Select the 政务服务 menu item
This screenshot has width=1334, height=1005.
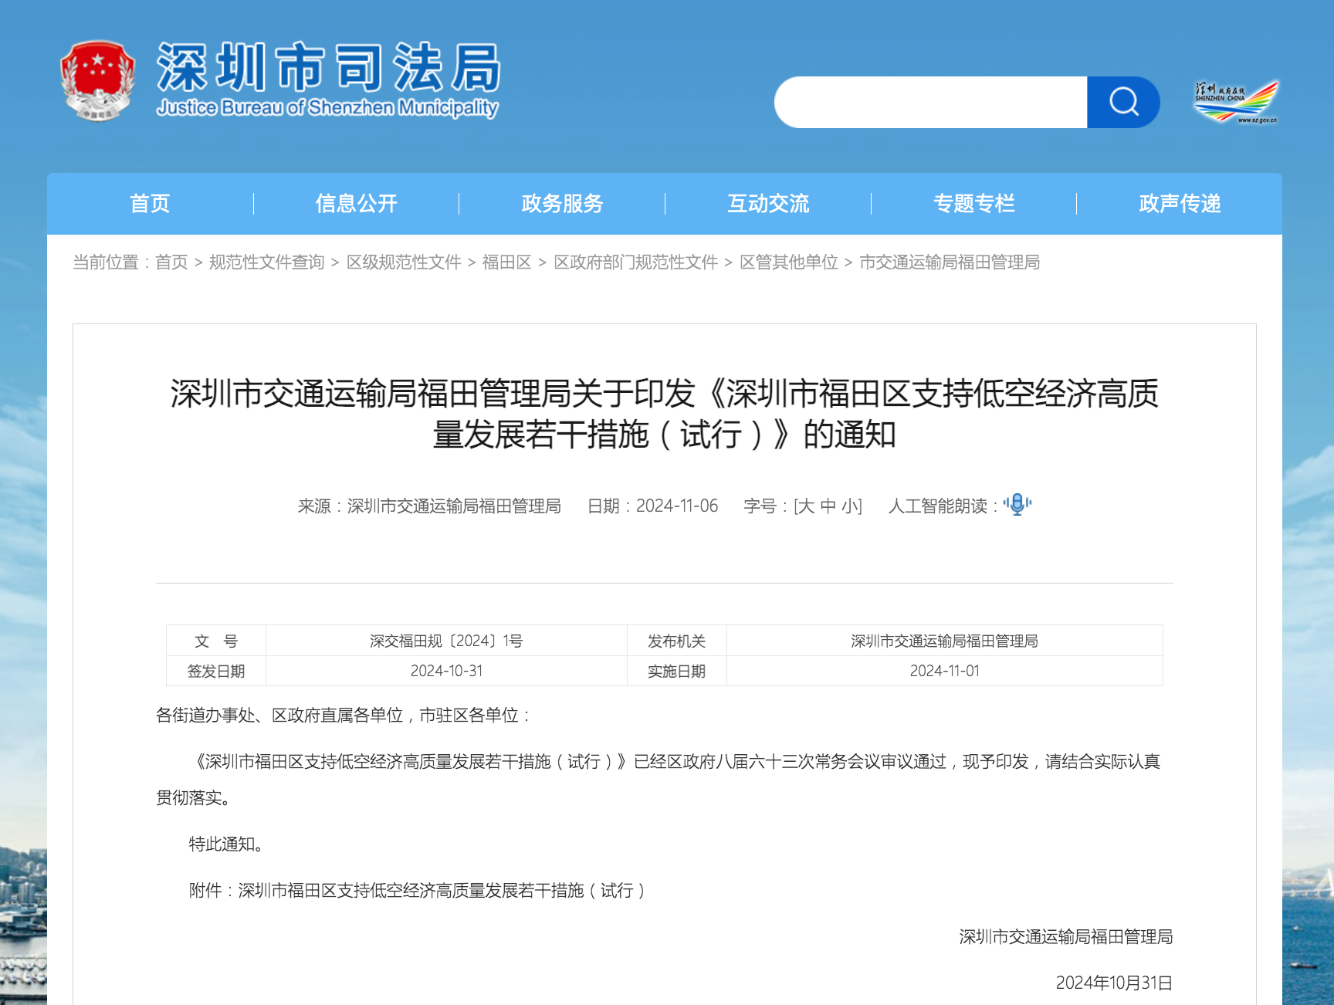[561, 203]
